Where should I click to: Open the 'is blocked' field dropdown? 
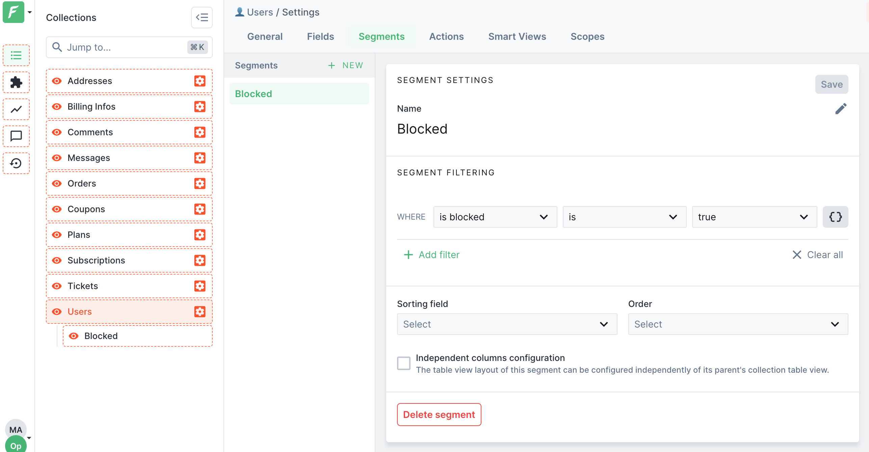(495, 217)
